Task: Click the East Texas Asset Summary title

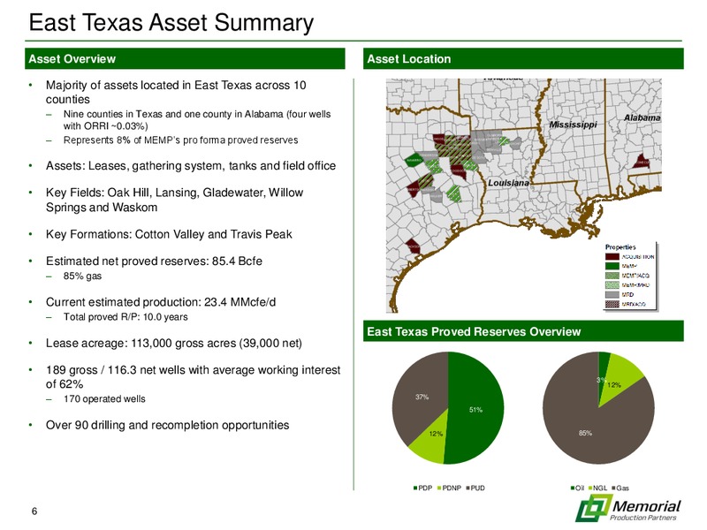Action: [x=171, y=22]
